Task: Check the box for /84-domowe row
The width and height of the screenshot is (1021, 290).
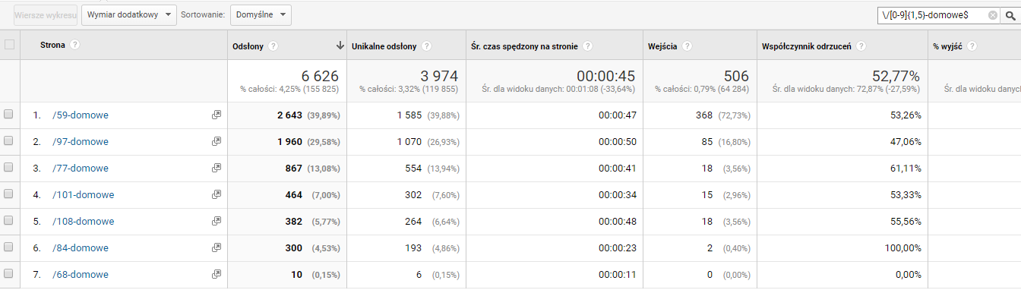Action: click(x=9, y=247)
